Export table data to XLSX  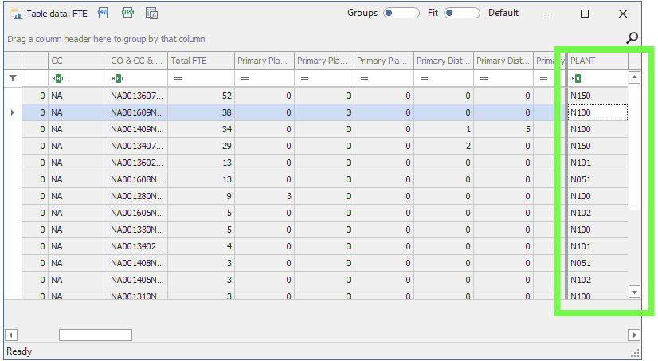(x=127, y=13)
